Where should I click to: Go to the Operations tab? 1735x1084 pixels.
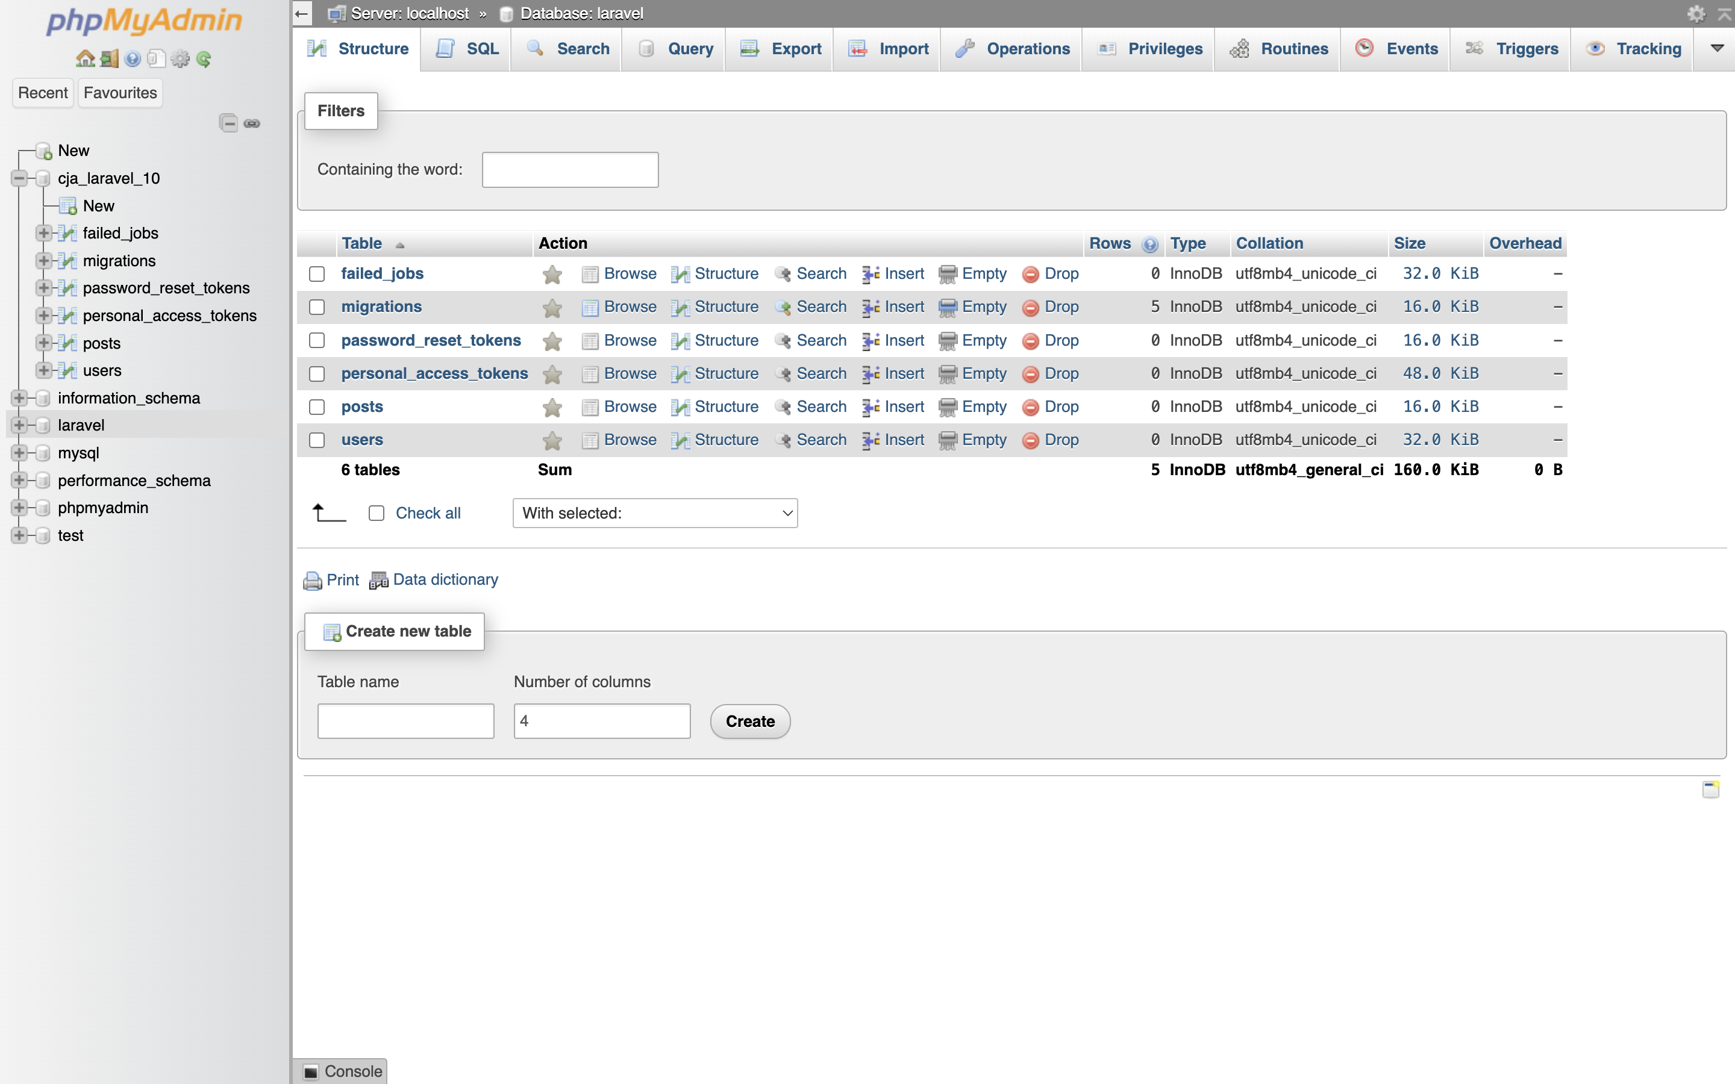point(1011,49)
